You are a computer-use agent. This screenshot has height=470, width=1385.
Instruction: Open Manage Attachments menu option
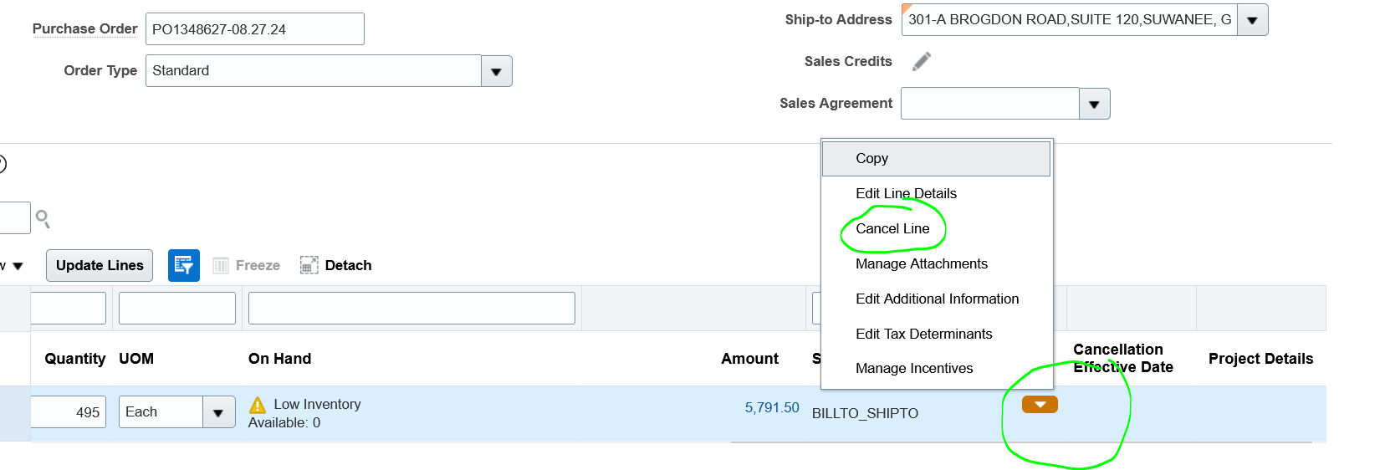921,263
